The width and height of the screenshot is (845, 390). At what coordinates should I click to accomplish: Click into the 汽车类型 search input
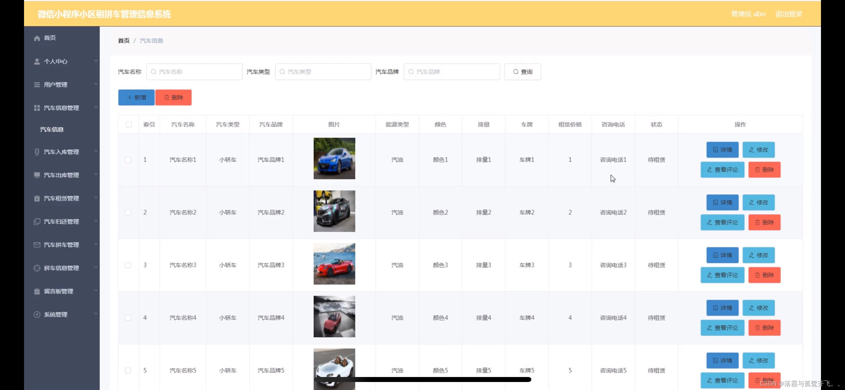pos(323,72)
